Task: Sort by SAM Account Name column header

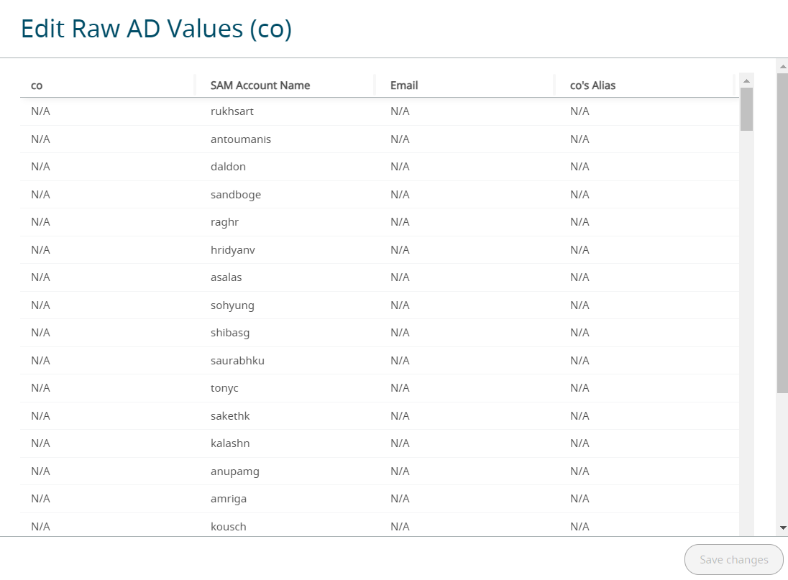Action: (260, 86)
